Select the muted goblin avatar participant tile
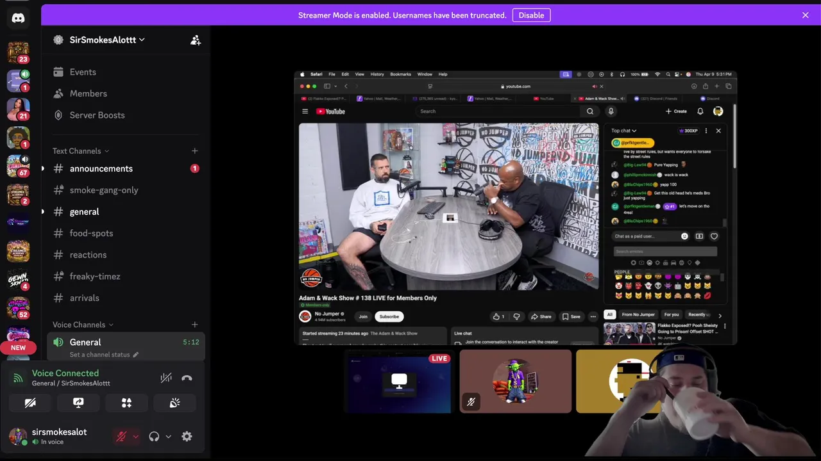821x461 pixels. click(515, 382)
